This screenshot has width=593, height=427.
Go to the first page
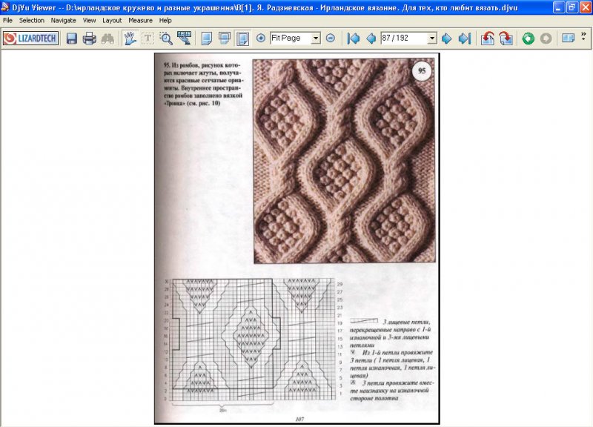354,39
